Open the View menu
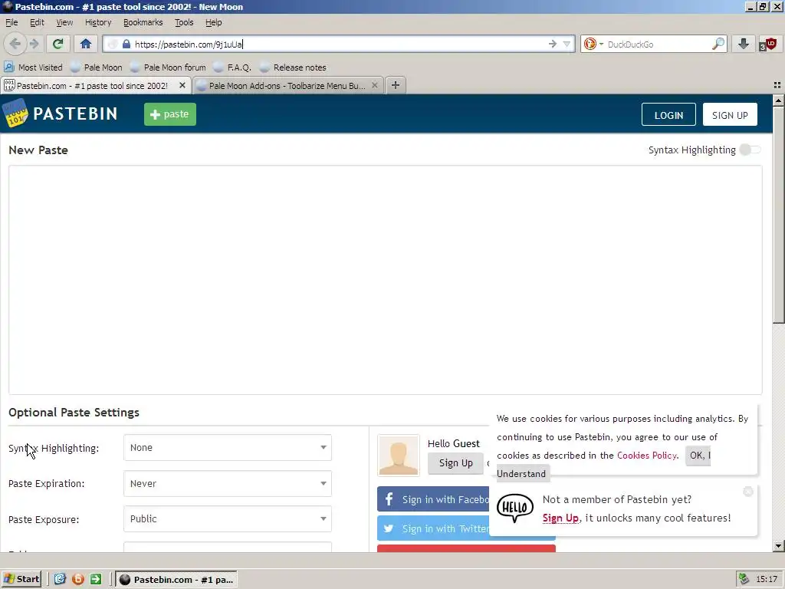Screen dimensions: 785x589 point(64,22)
